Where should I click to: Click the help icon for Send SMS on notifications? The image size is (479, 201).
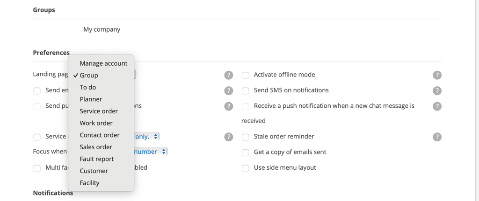437,90
